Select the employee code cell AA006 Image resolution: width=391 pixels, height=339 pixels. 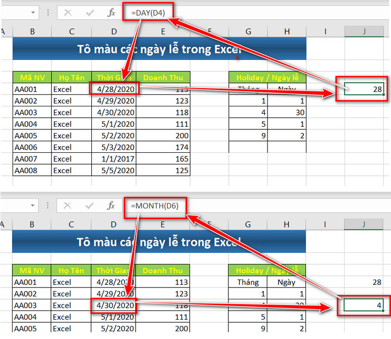click(x=32, y=147)
